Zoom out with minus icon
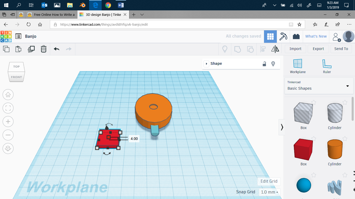The image size is (355, 199). [x=8, y=135]
